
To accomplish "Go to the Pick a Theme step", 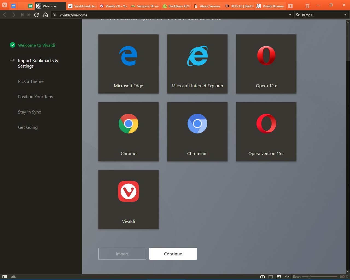I will click(31, 81).
